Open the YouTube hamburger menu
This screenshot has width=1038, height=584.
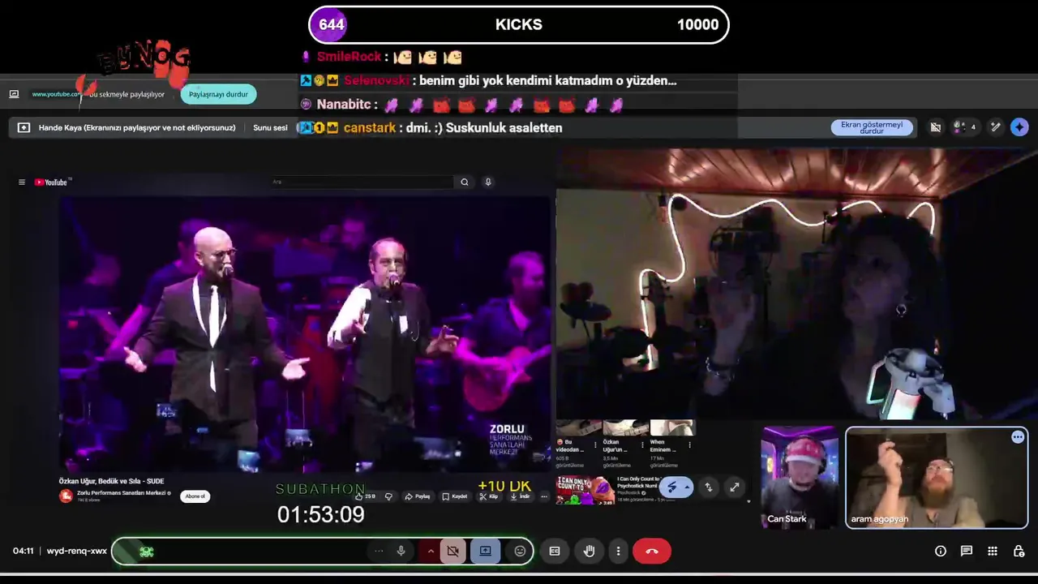tap(22, 182)
